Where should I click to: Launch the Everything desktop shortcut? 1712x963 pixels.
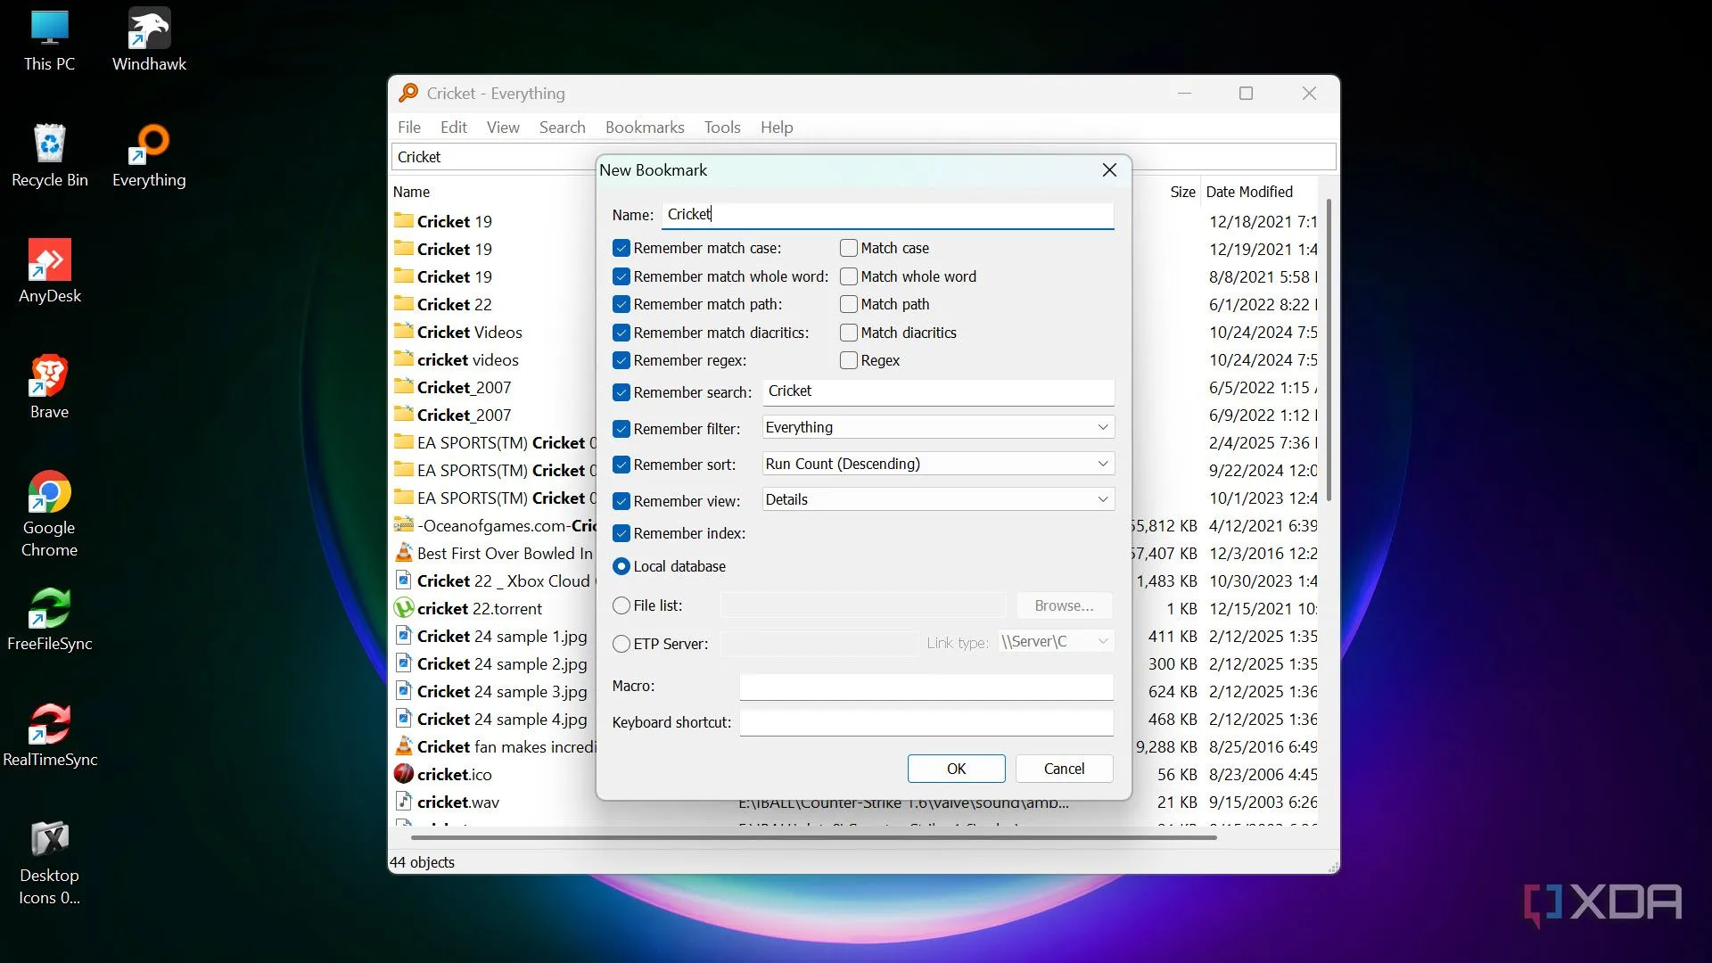point(149,157)
